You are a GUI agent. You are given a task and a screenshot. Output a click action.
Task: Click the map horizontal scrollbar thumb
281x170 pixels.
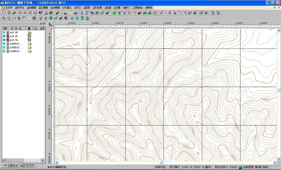pos(162,163)
